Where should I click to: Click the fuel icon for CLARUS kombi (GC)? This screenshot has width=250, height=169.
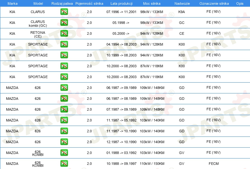click(x=64, y=23)
